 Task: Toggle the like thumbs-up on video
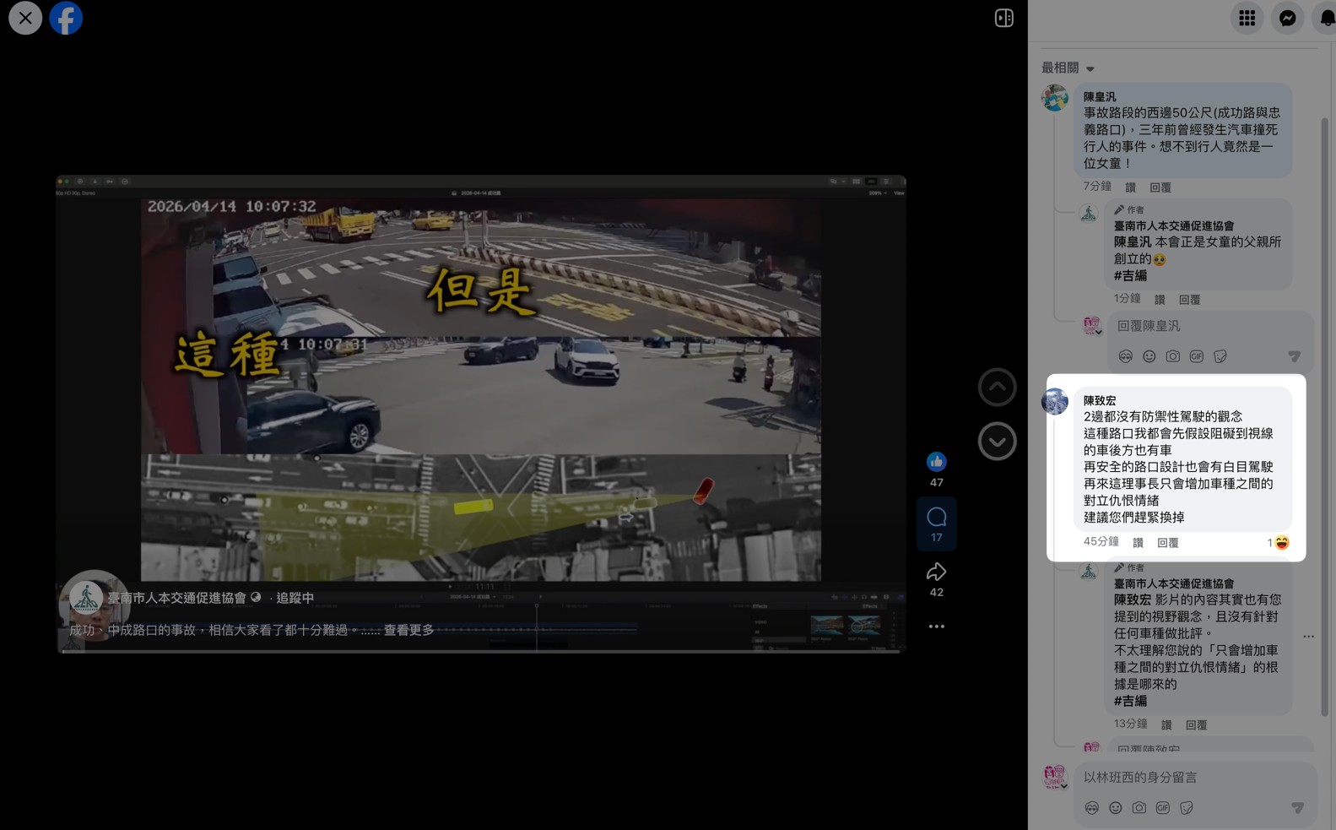pos(936,462)
